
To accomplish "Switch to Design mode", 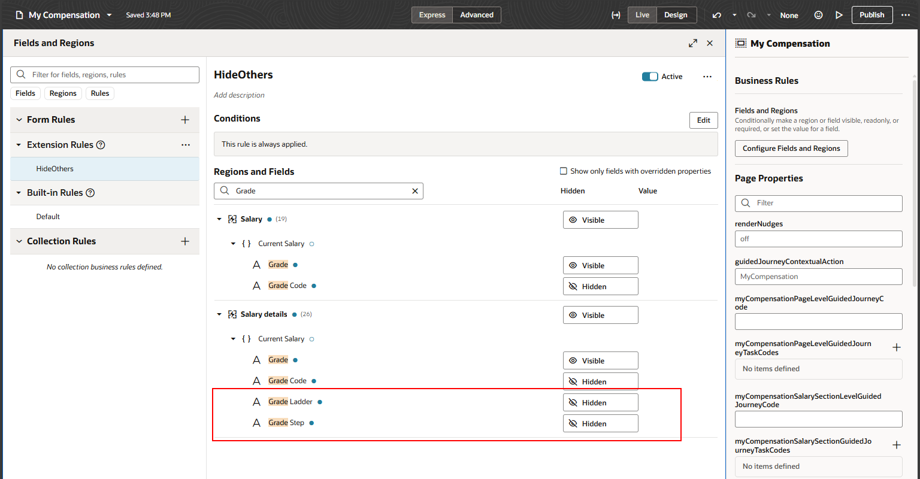I will pos(676,15).
